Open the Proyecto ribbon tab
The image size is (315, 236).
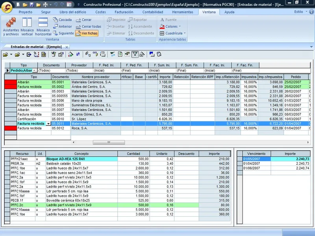[x=26, y=12]
